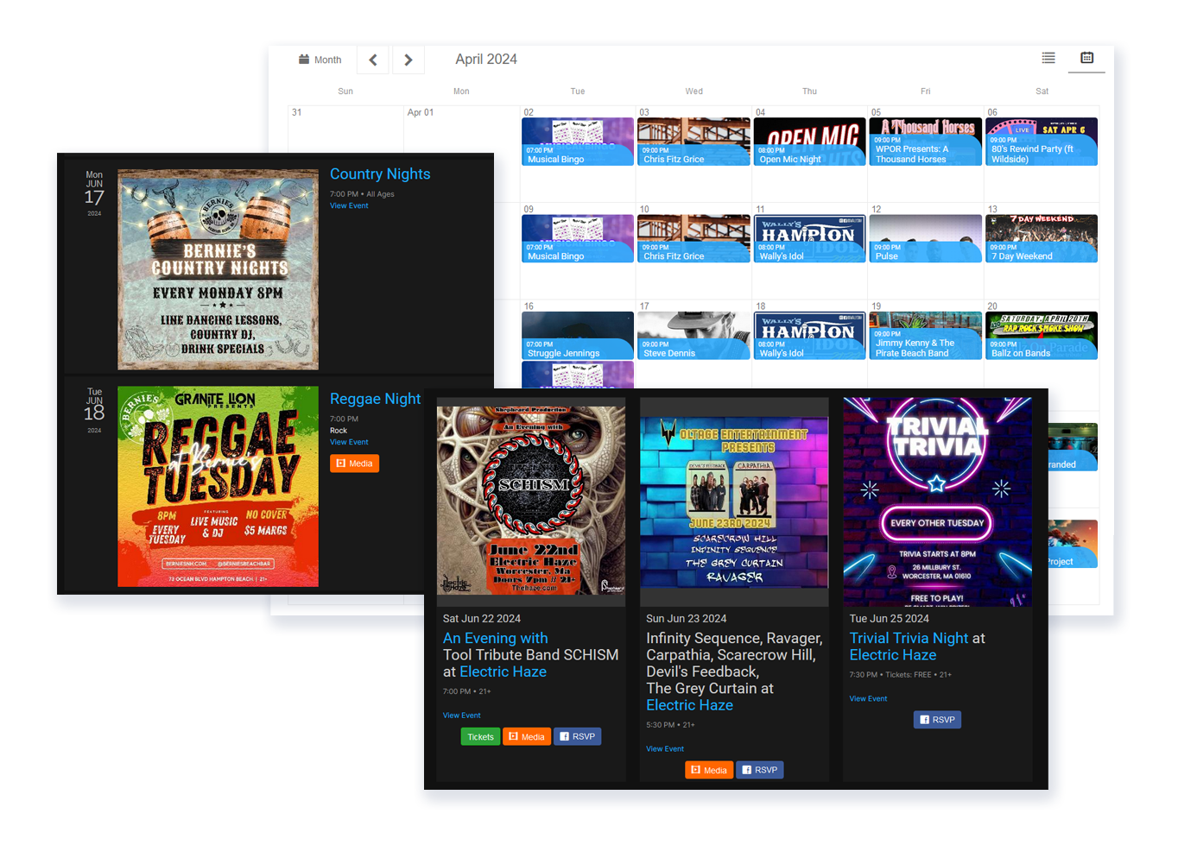The height and width of the screenshot is (845, 1178).
Task: Open the Ballz on Bands event
Action: (1042, 336)
